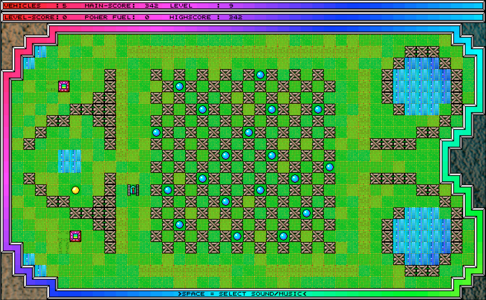
Task: Select the upper magenta square block
Action: 64,86
